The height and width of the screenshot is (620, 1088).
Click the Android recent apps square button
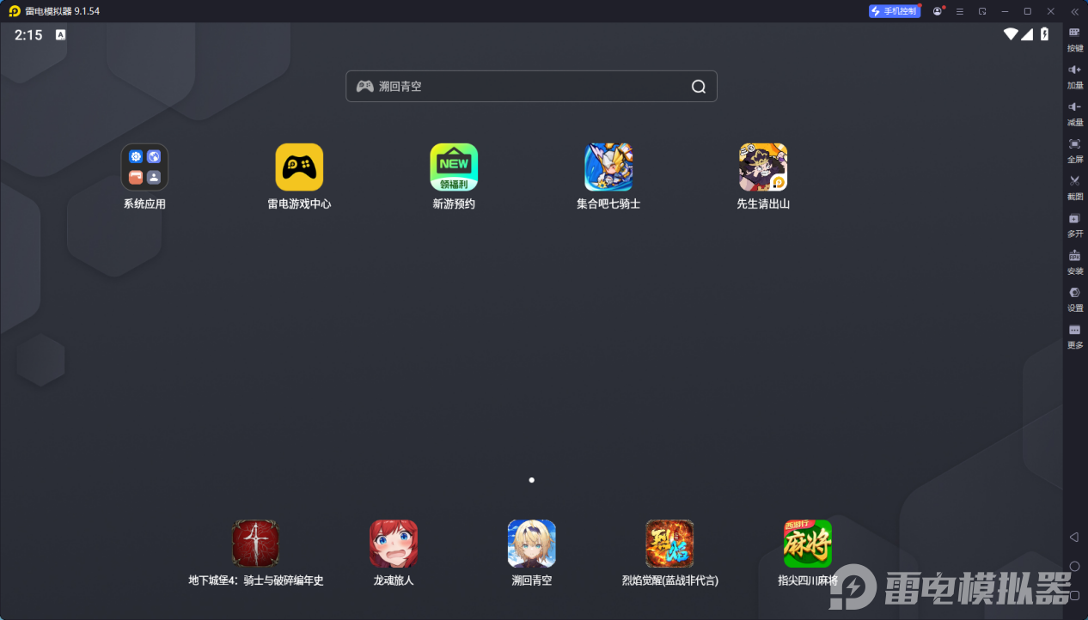coord(1074,595)
